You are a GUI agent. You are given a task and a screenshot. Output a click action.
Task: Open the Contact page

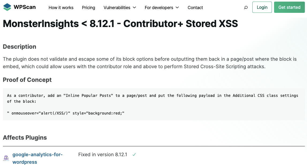(x=195, y=8)
